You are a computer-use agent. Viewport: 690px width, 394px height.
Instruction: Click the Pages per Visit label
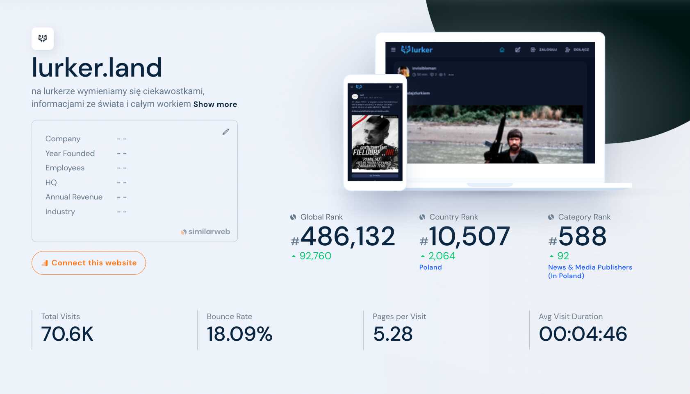tap(399, 317)
